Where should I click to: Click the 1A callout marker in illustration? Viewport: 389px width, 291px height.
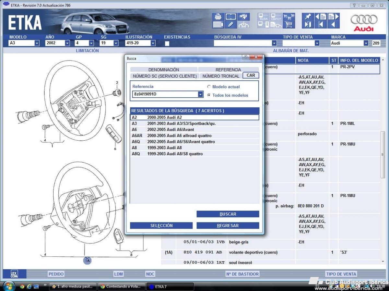click(87, 260)
